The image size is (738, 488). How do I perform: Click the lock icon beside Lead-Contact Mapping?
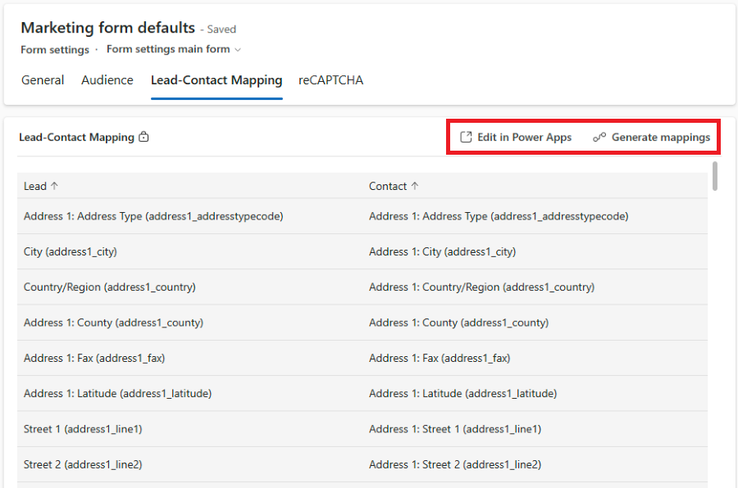coord(144,138)
